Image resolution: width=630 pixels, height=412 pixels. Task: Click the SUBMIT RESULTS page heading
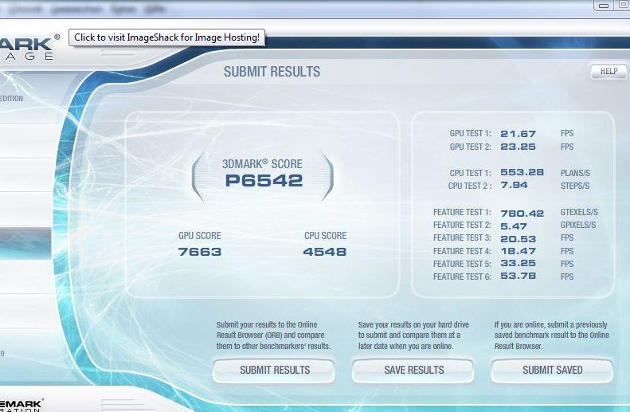[272, 72]
